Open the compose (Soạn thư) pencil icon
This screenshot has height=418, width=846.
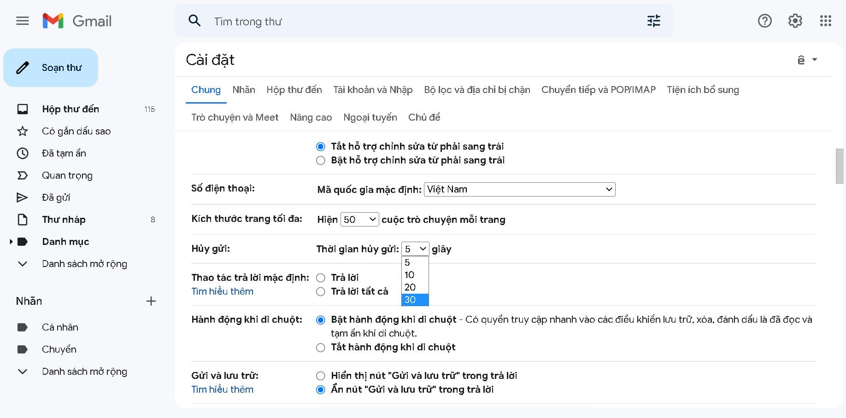22,67
